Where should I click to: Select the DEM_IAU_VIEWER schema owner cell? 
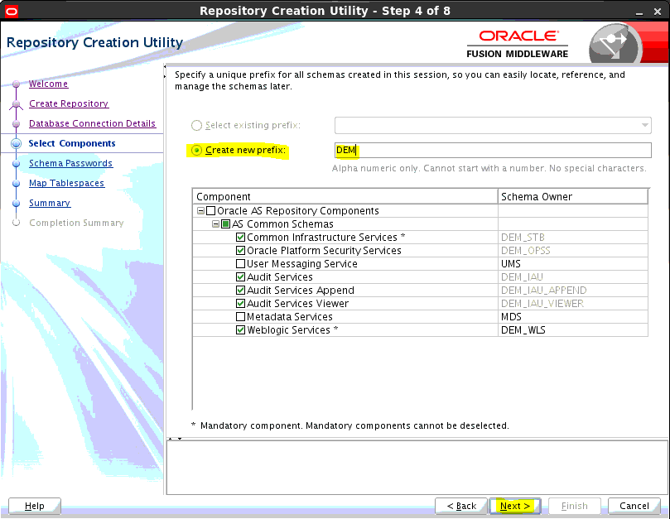(x=573, y=303)
